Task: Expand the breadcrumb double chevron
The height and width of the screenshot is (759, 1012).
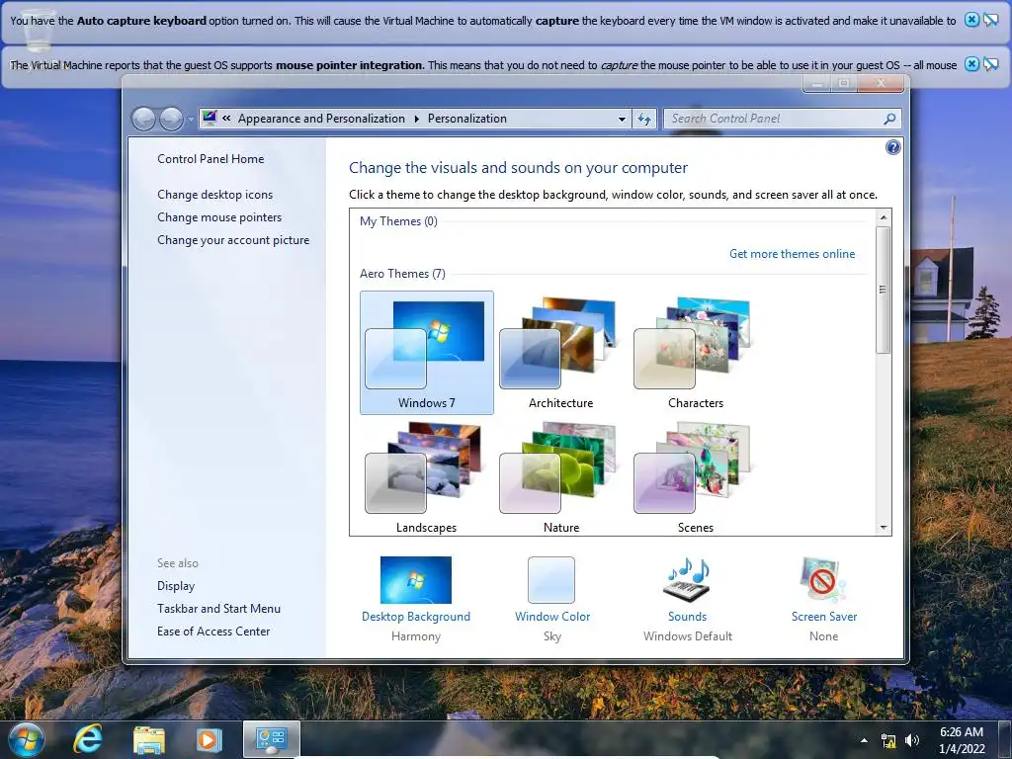Action: (x=226, y=119)
